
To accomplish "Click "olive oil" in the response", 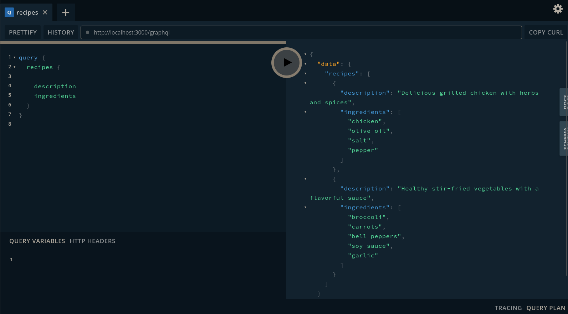I will [x=369, y=131].
